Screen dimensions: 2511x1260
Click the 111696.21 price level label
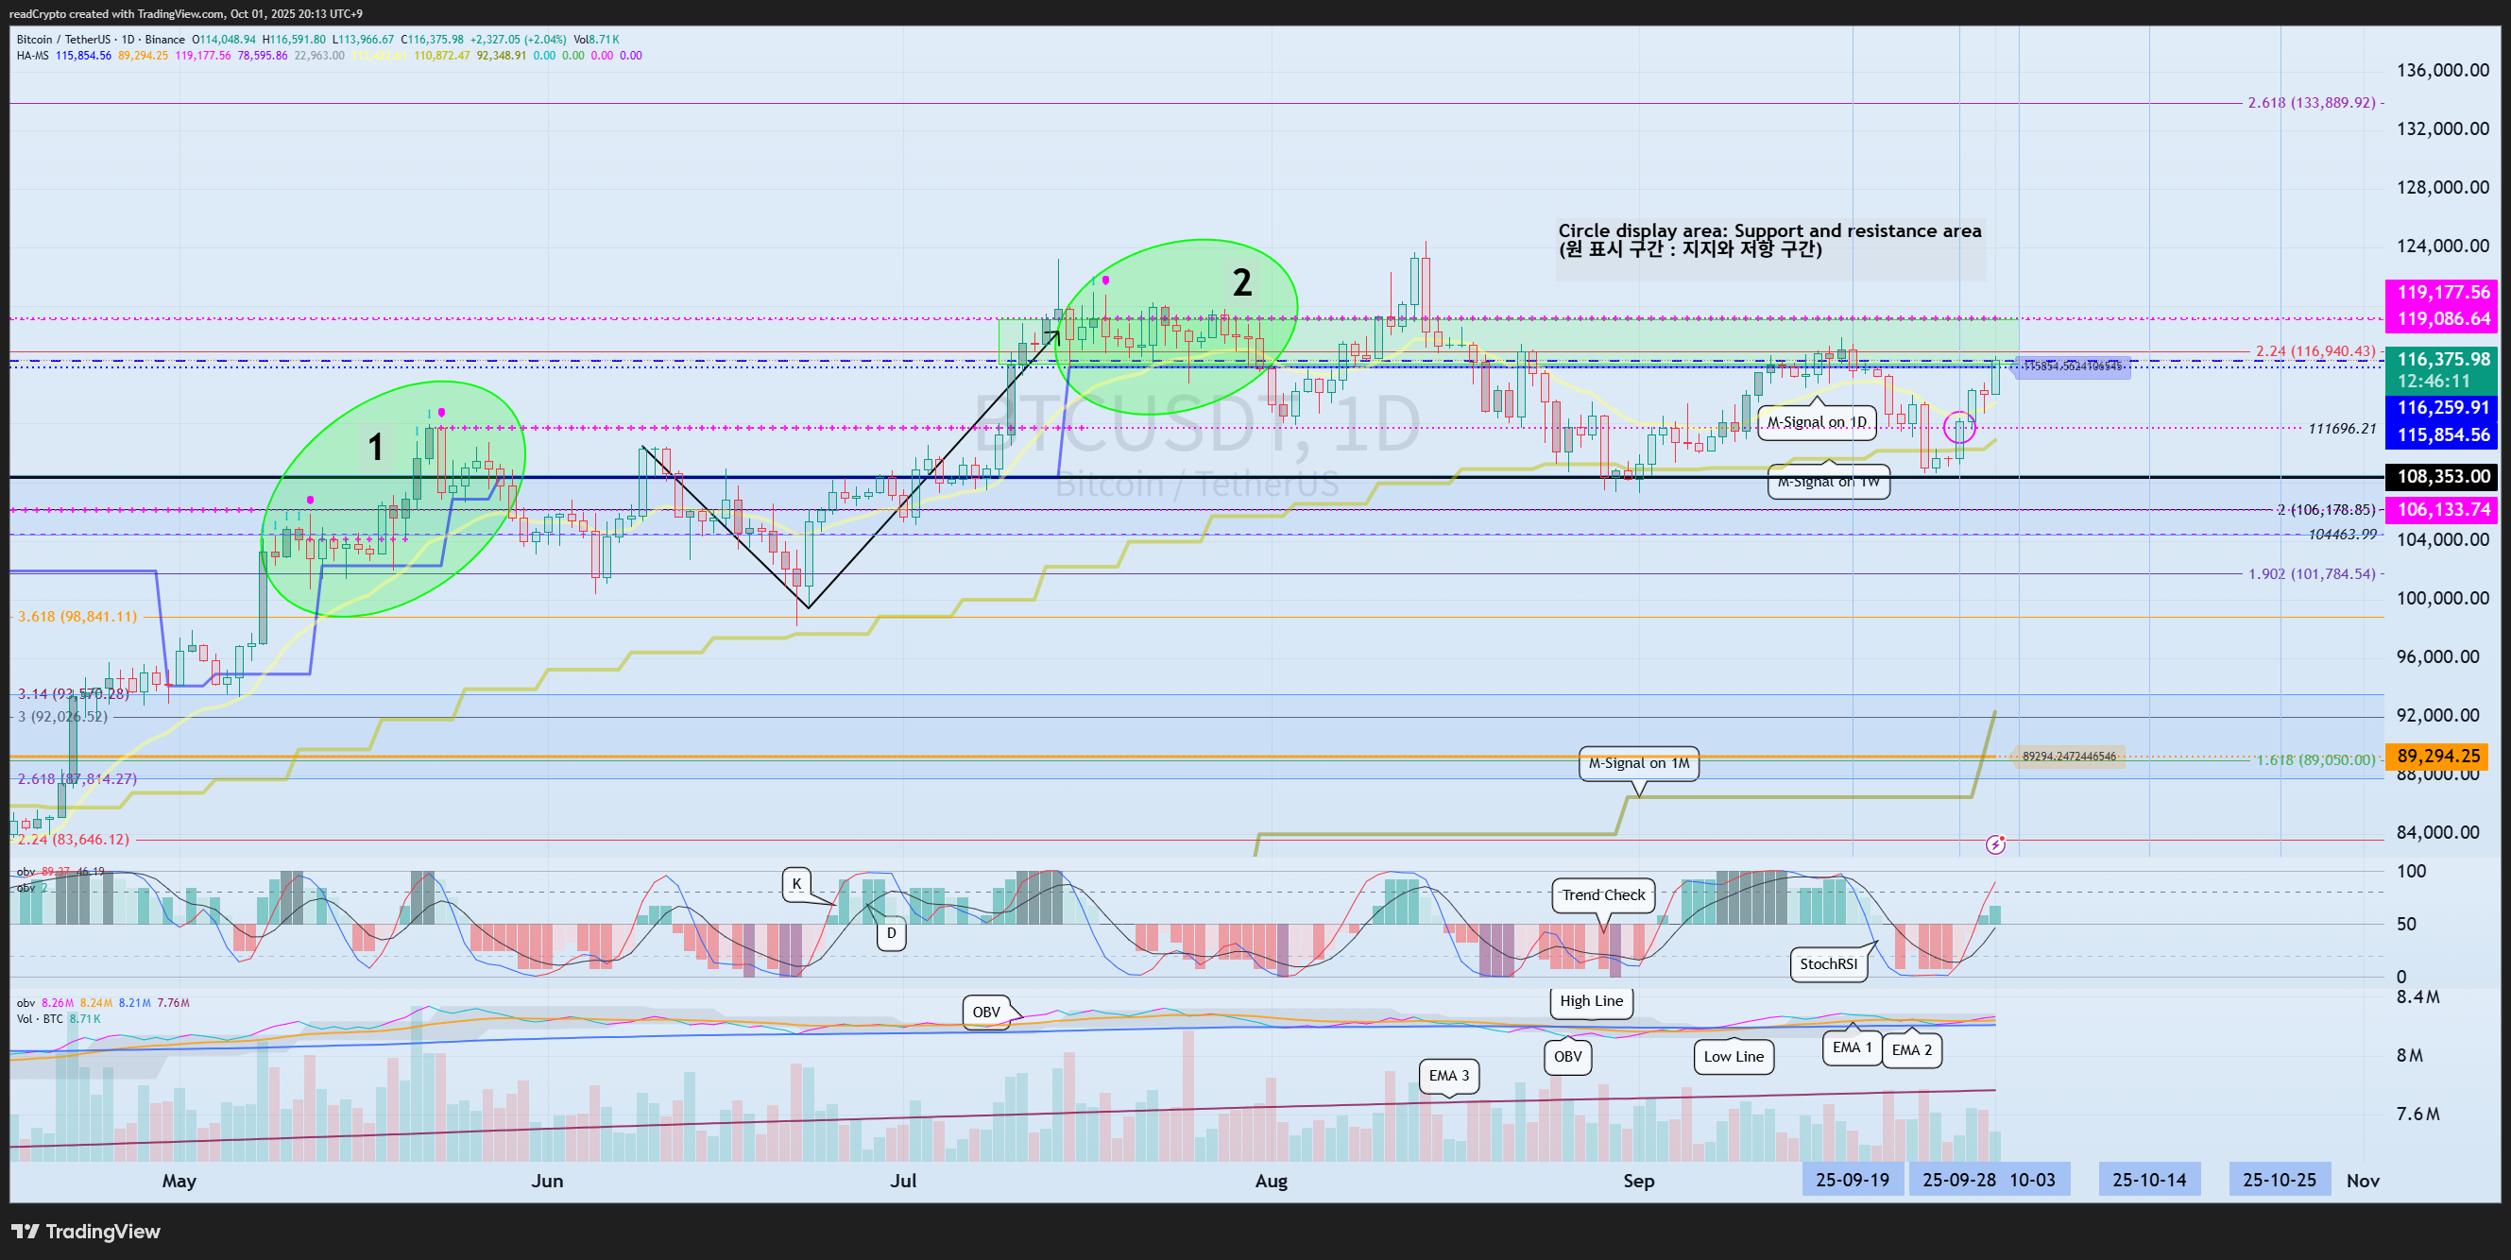(2341, 429)
